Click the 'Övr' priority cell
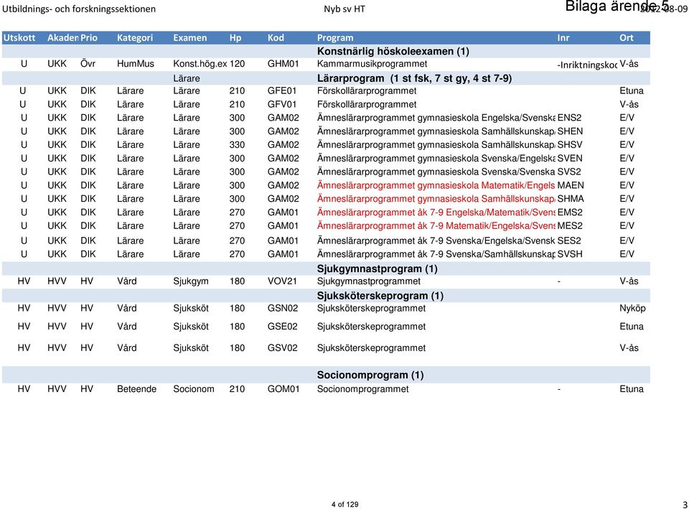This screenshot has height=509, width=689. click(88, 64)
